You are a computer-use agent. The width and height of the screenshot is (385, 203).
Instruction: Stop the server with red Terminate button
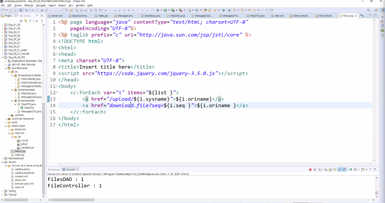[x=310, y=170]
